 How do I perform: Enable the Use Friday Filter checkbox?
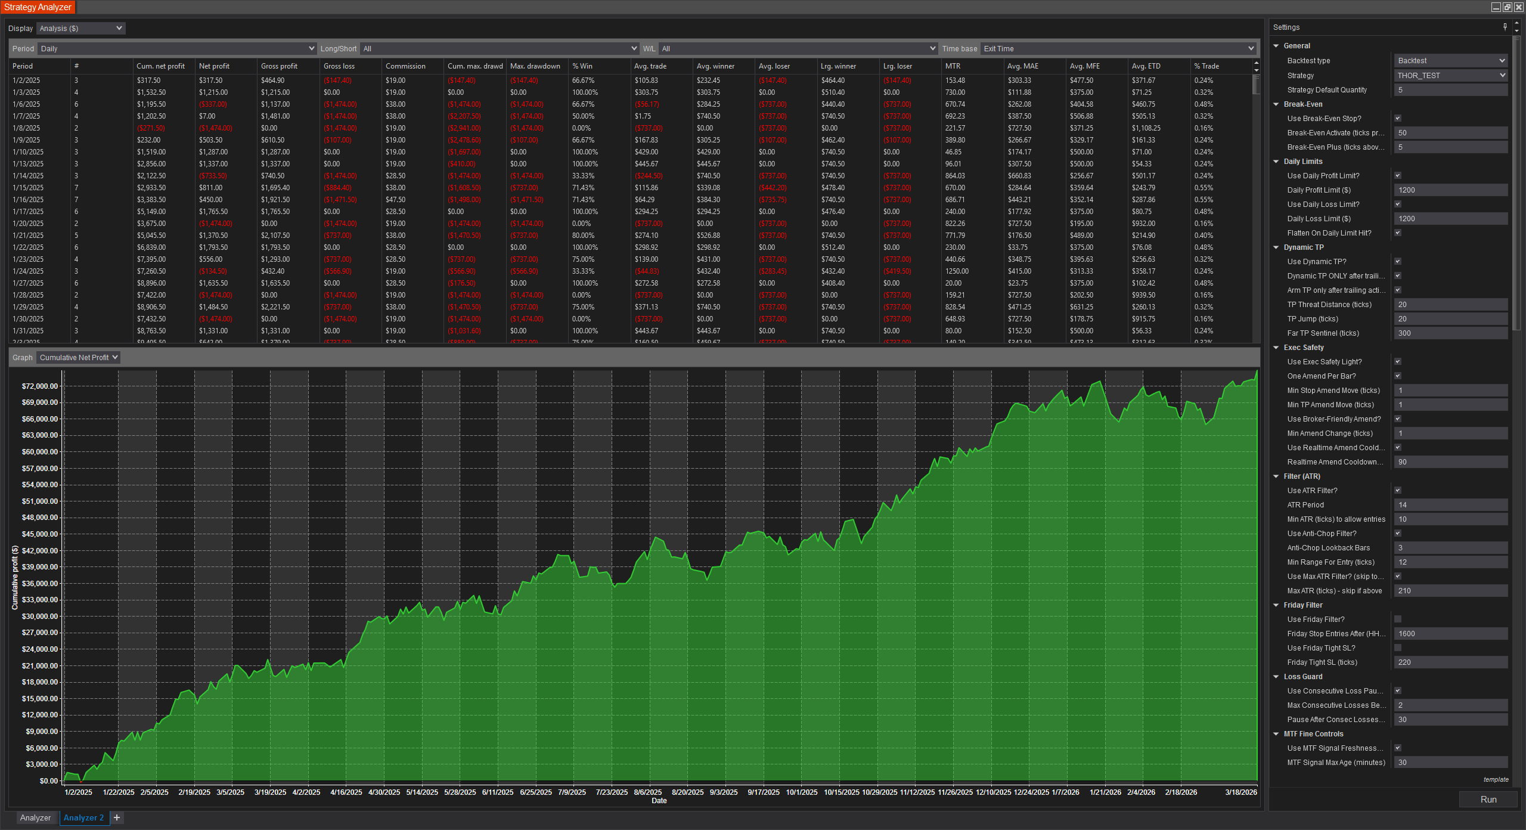pyautogui.click(x=1398, y=620)
